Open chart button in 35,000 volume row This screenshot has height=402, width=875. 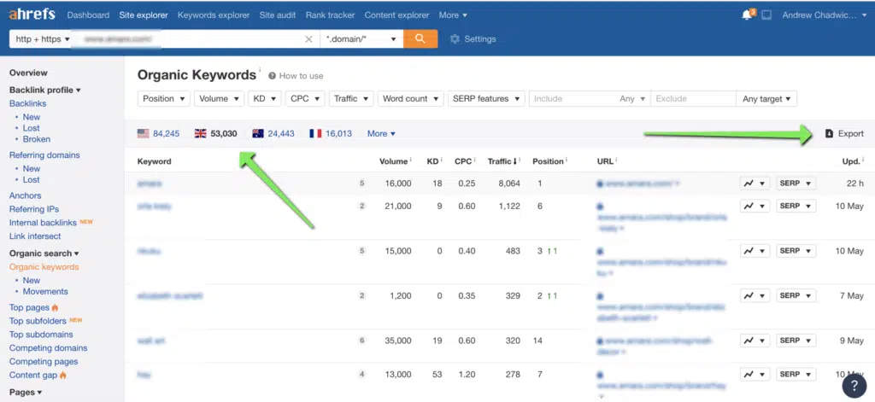point(755,341)
